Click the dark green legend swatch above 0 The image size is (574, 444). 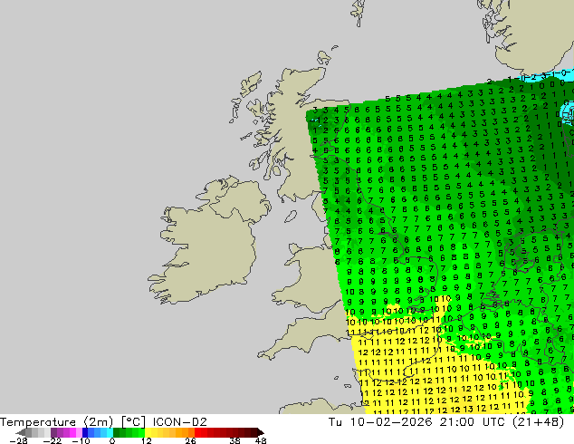coord(117,432)
